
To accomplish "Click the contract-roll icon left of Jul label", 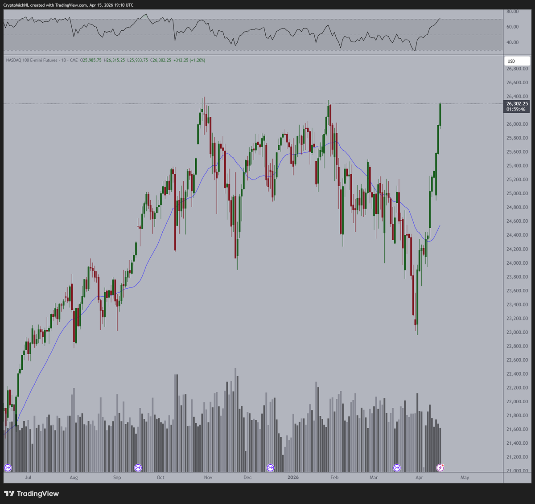I will pos(8,467).
